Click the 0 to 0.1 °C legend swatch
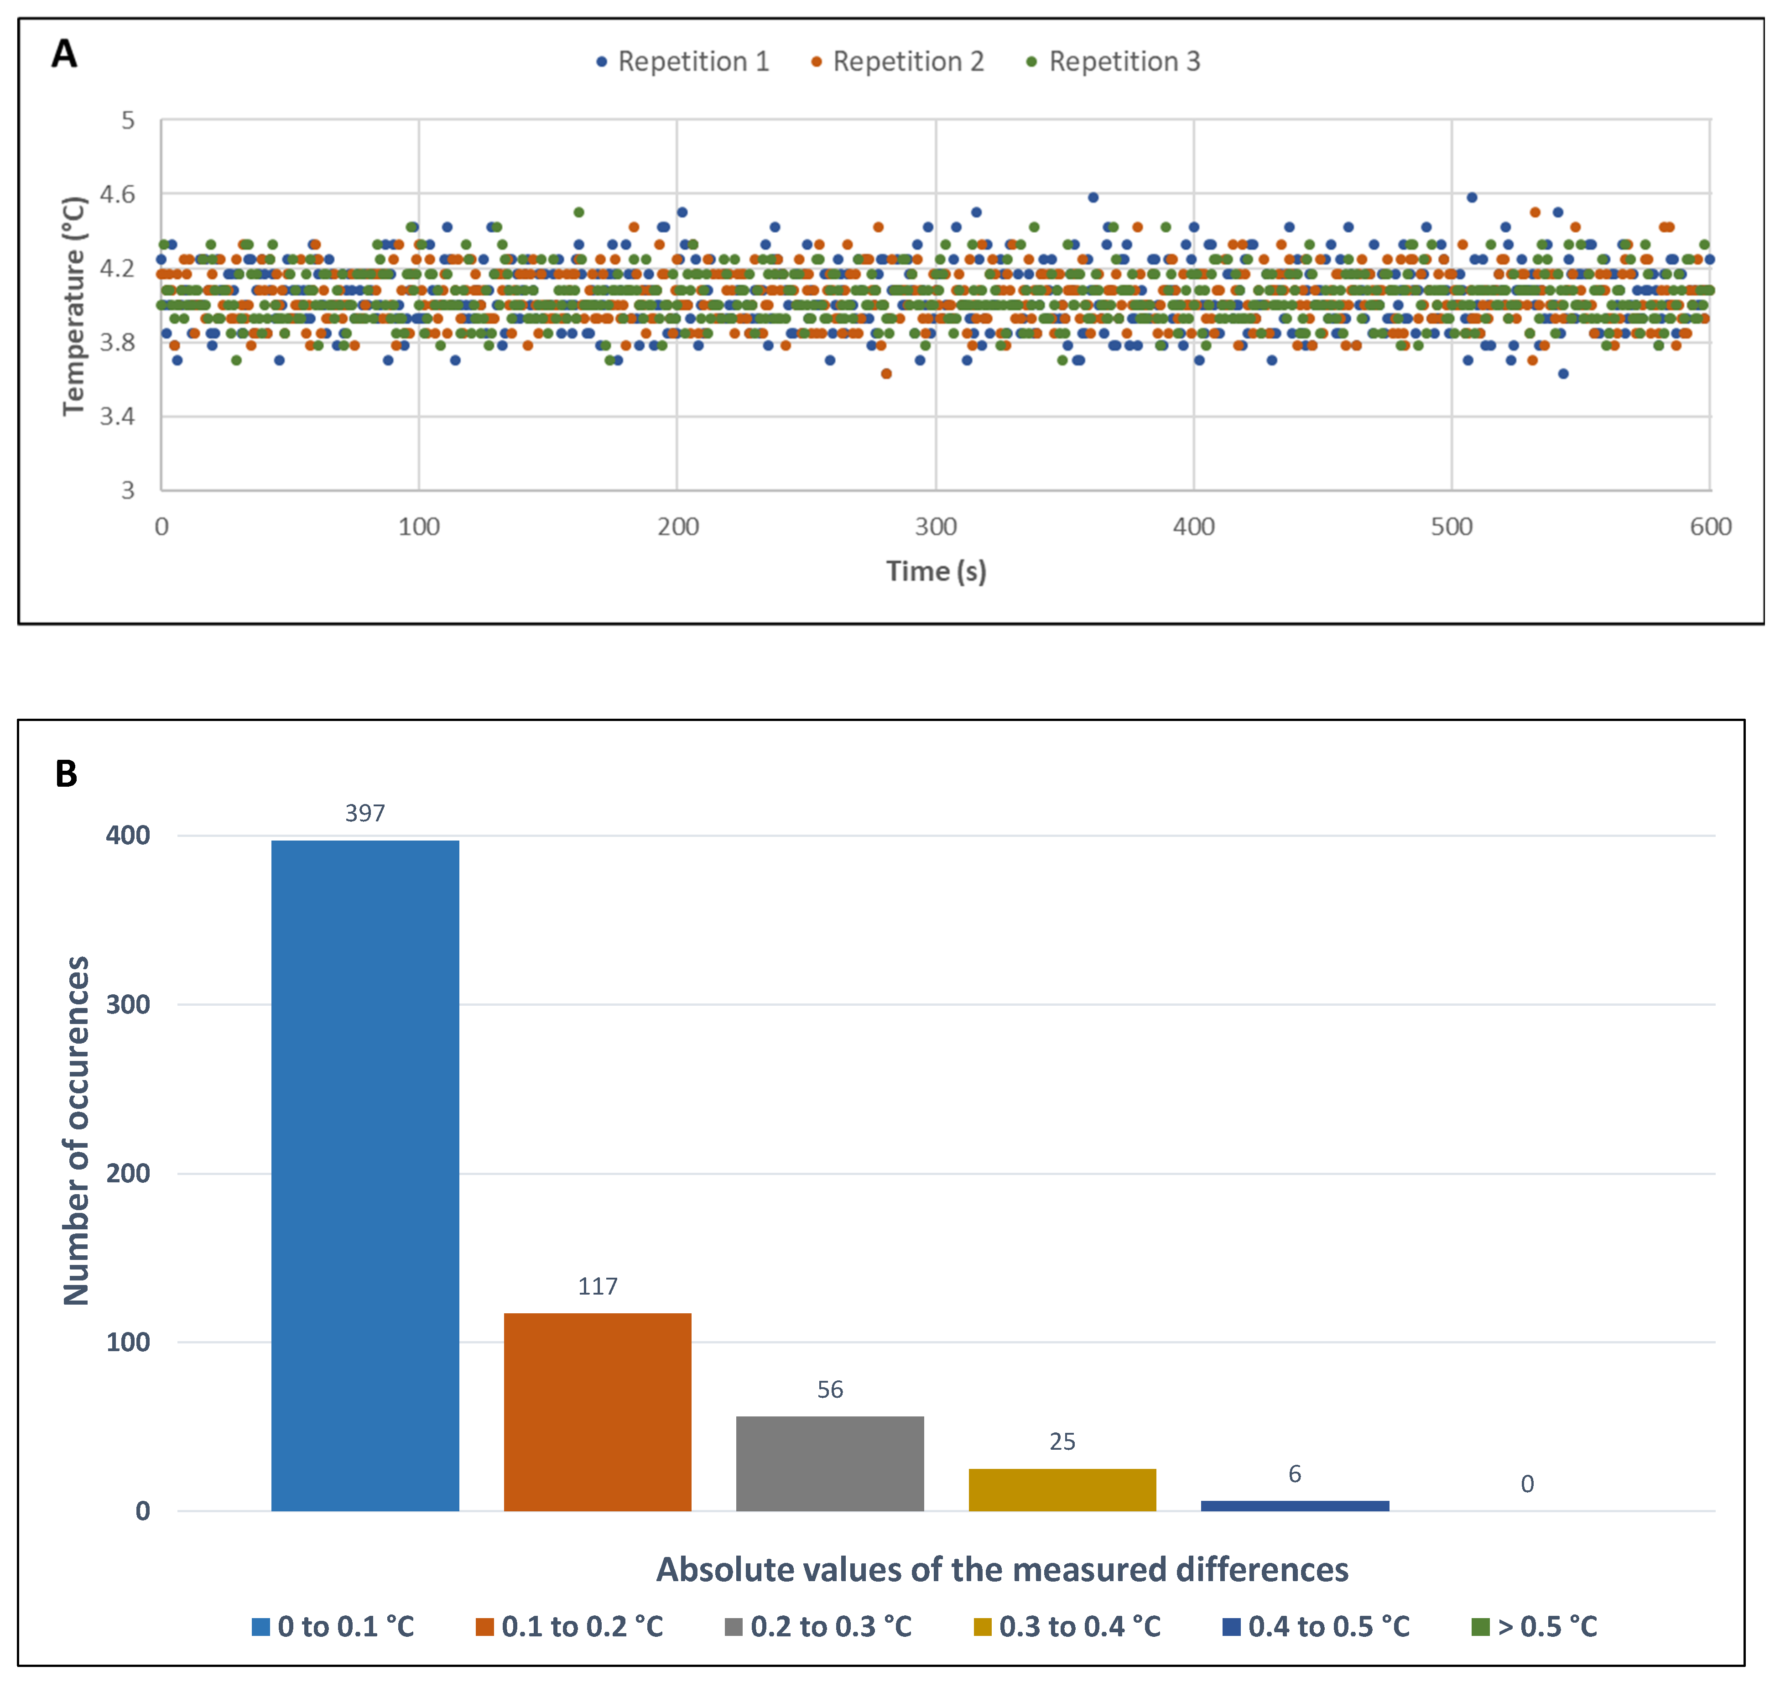The height and width of the screenshot is (1682, 1780). click(x=261, y=1627)
